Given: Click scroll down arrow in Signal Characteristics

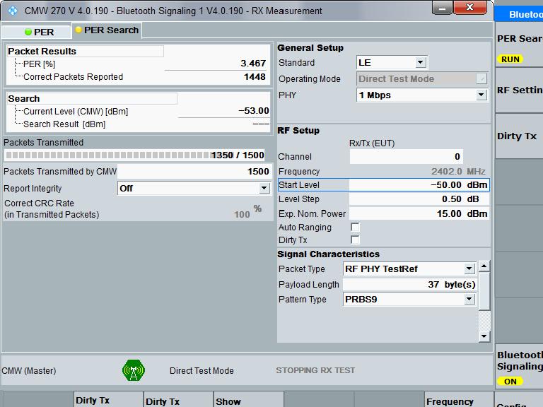Looking at the screenshot, I should coord(484,336).
